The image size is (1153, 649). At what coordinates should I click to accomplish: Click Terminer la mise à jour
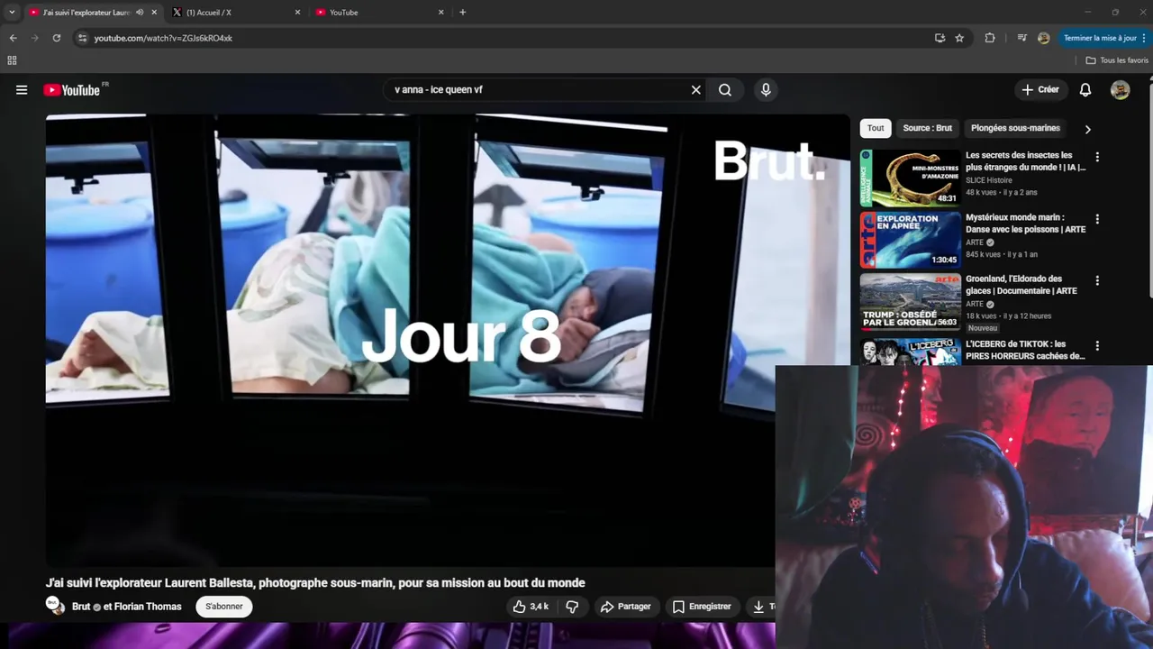tap(1105, 38)
